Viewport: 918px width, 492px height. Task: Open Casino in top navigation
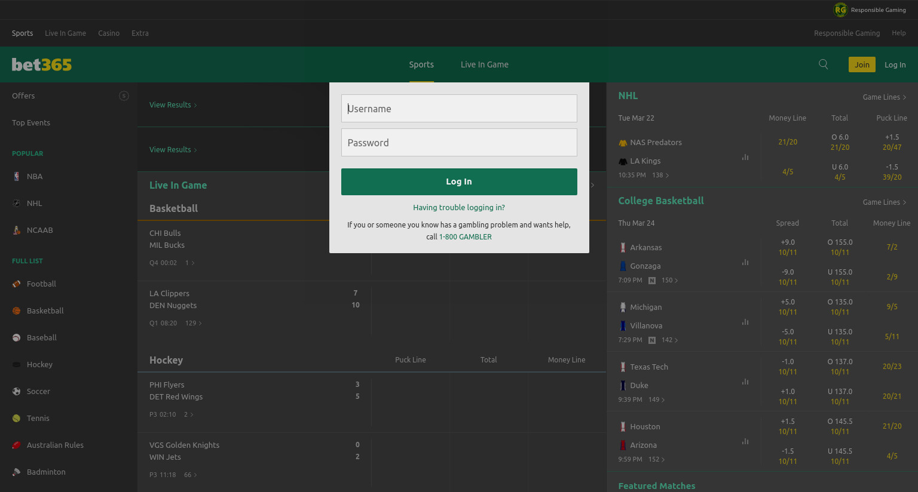(x=109, y=33)
